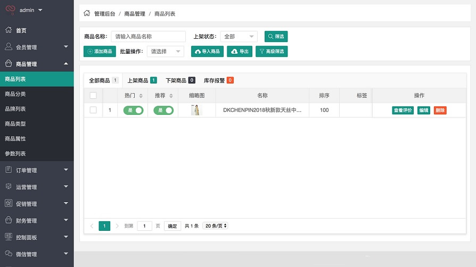Expand the 财务管理 menu
This screenshot has width=476, height=267.
(x=66, y=220)
